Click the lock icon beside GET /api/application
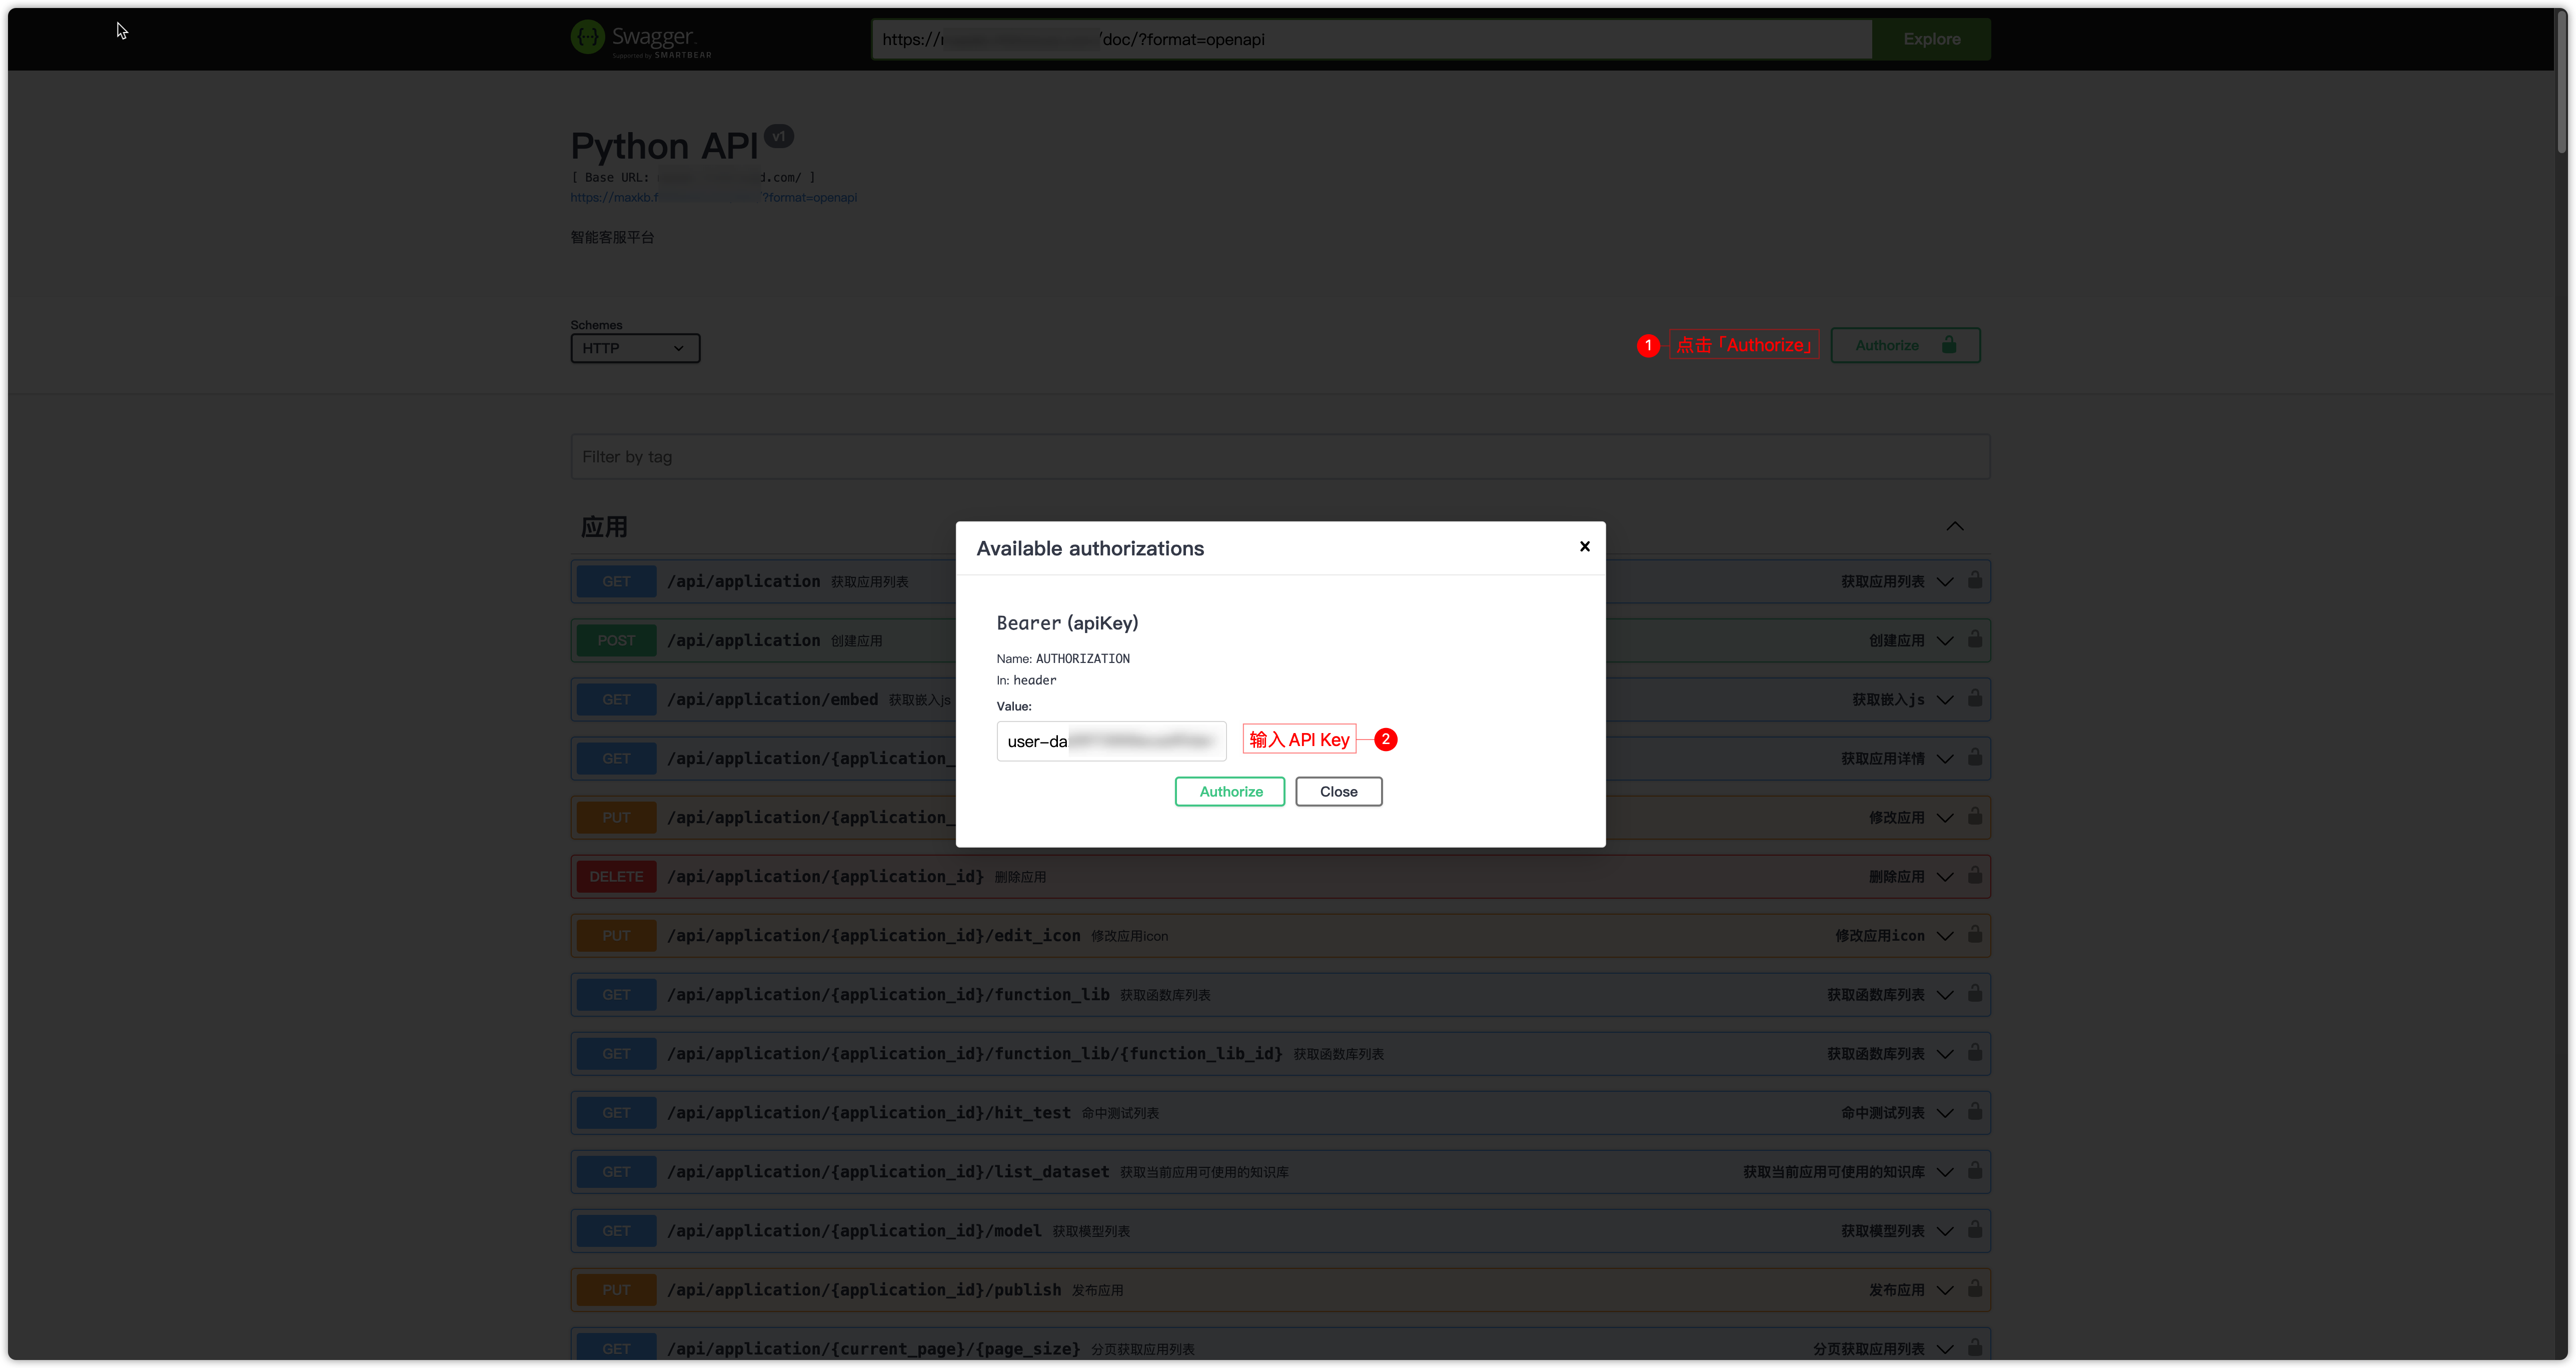This screenshot has height=1368, width=2576. point(1975,581)
